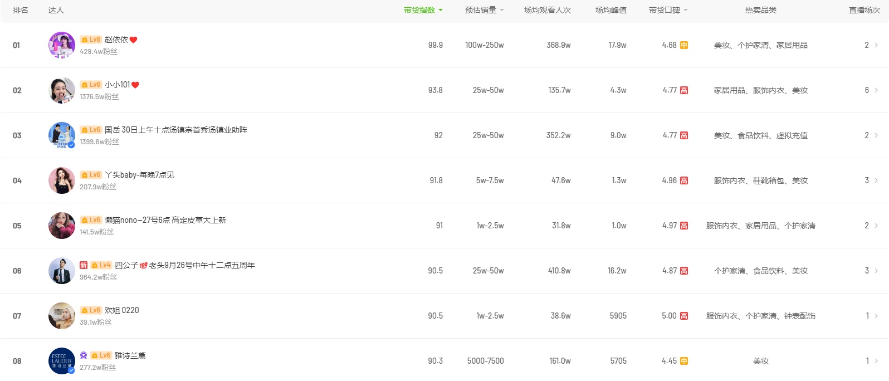Click 欢姐 0220's profile photo
This screenshot has height=381, width=889.
click(x=61, y=316)
